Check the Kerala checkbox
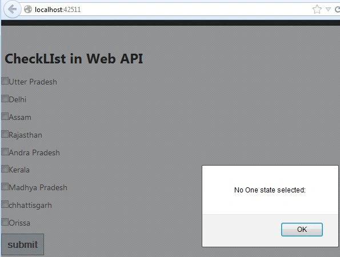Viewport: 340px width, 257px height. tap(5, 169)
